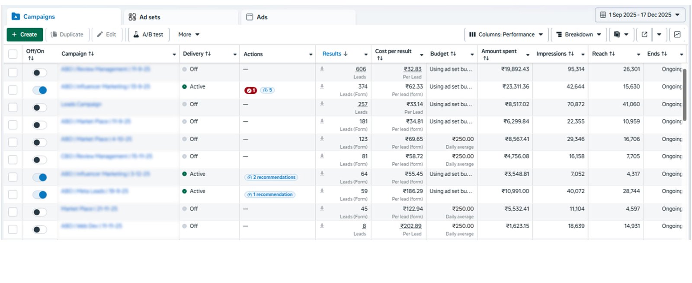Open the charts view icon

tap(677, 35)
